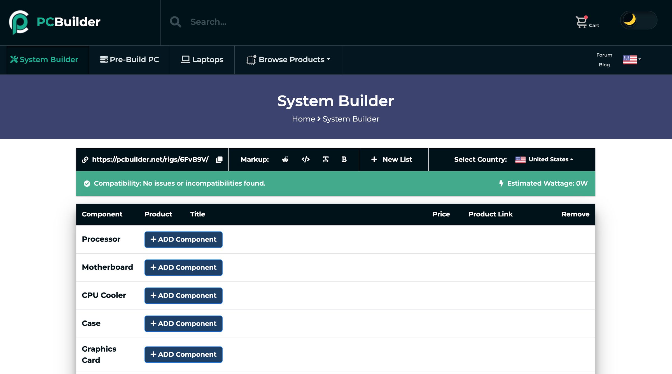Select the Pre-Build PC tab
Screen dimensions: 672x374
point(129,59)
